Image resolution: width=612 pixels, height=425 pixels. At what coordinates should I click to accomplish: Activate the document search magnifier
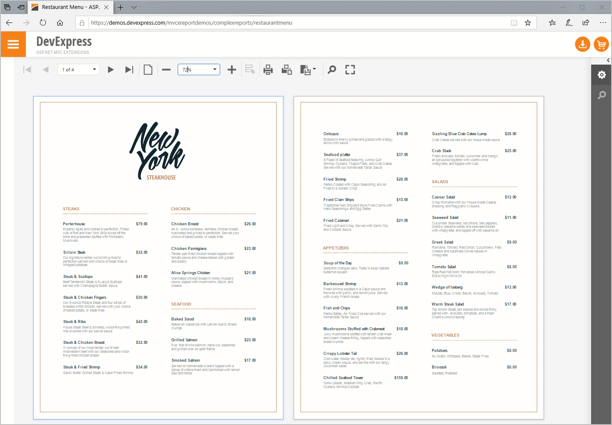click(331, 69)
